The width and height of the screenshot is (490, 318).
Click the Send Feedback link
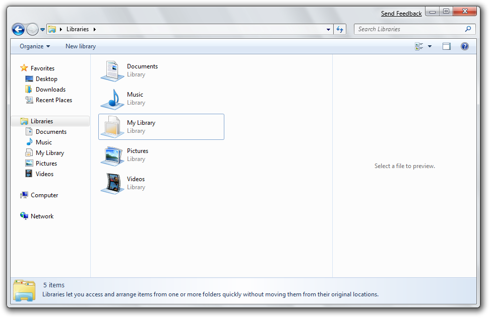pyautogui.click(x=401, y=14)
